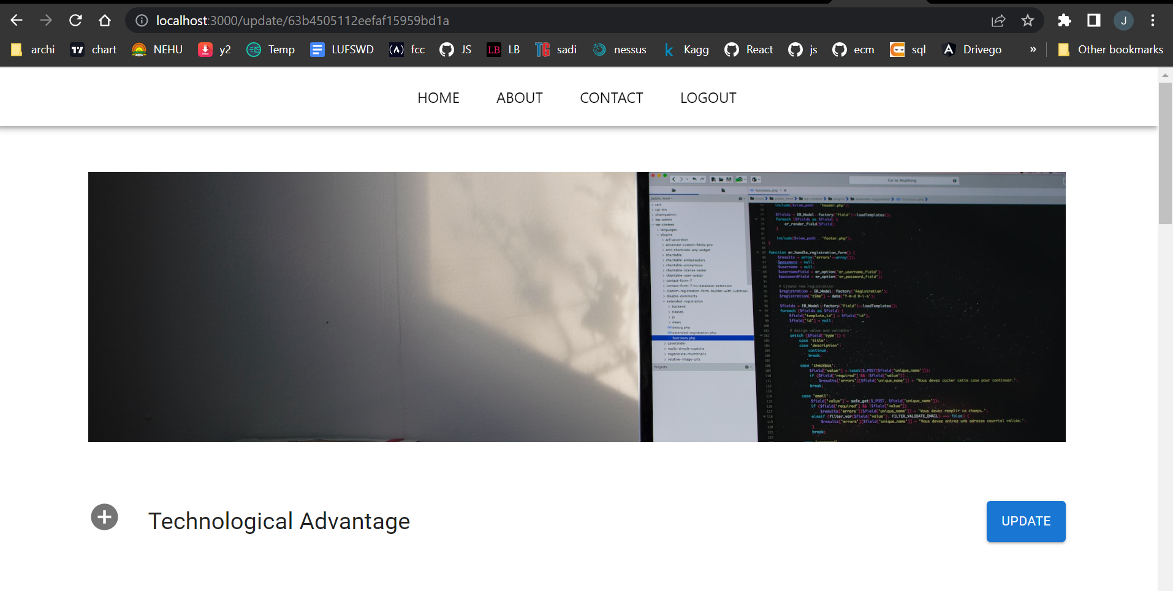Expand hidden bookmarks with the chevron
The image size is (1173, 591).
pyautogui.click(x=1033, y=50)
